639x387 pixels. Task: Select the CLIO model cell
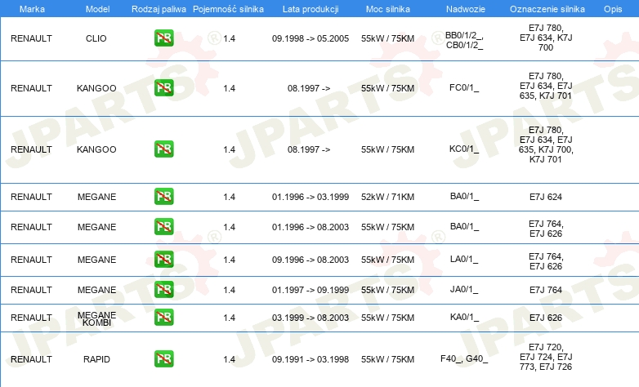pos(96,38)
